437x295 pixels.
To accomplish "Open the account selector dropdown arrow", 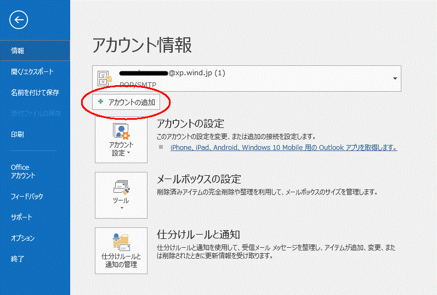I will (x=395, y=79).
